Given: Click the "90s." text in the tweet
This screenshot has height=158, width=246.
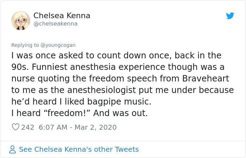Looking at the screenshot, I should tap(20, 67).
